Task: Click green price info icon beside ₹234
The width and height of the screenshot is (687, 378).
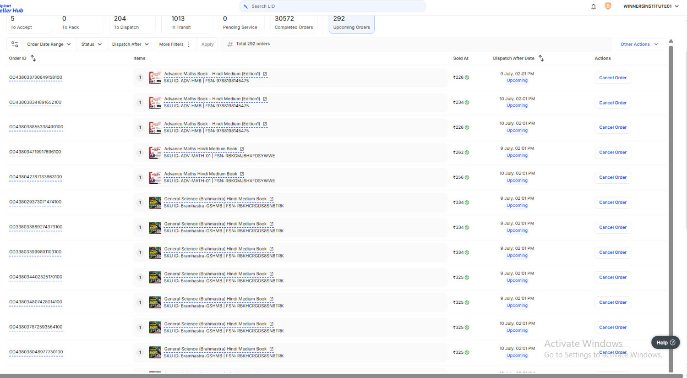Action: pos(467,103)
